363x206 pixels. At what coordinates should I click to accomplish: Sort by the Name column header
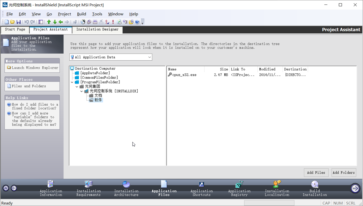pos(186,69)
